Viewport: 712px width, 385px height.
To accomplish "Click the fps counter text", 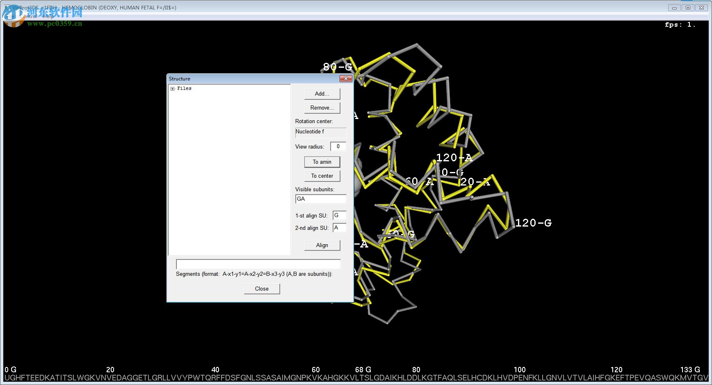I will coord(680,25).
